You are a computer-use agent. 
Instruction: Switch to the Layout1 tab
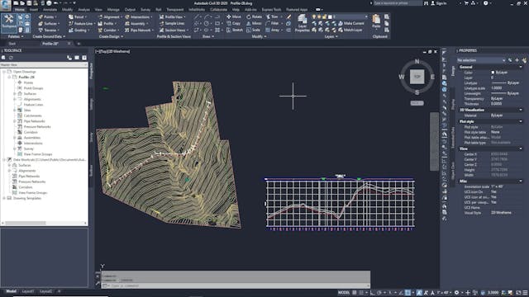pyautogui.click(x=27, y=291)
